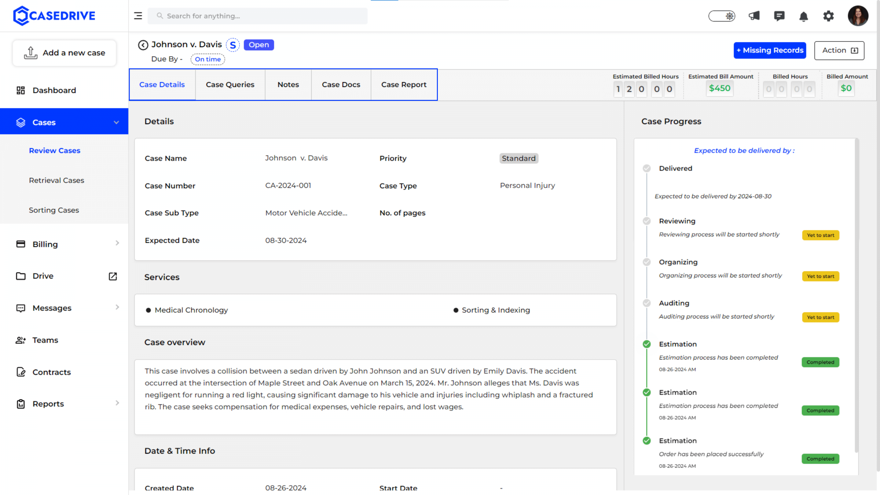Click the Missing Records button
The height and width of the screenshot is (495, 880).
point(770,50)
